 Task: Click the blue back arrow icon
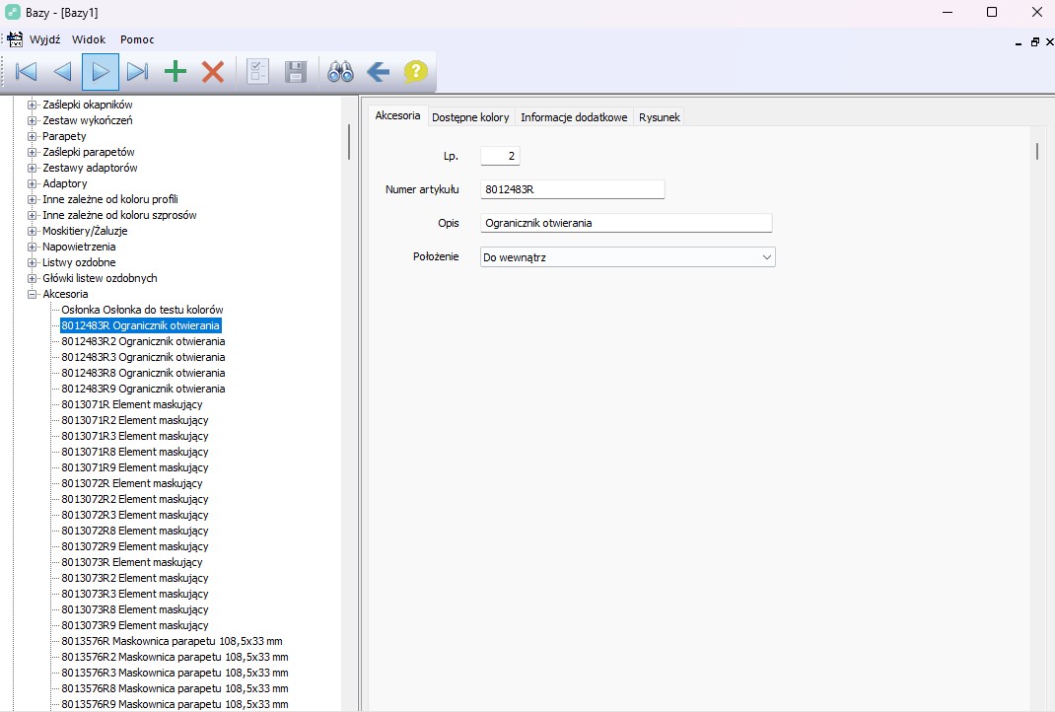[x=379, y=71]
